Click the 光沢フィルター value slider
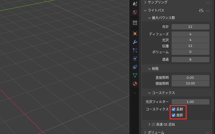Screen dimensions: 215x134 [191, 102]
